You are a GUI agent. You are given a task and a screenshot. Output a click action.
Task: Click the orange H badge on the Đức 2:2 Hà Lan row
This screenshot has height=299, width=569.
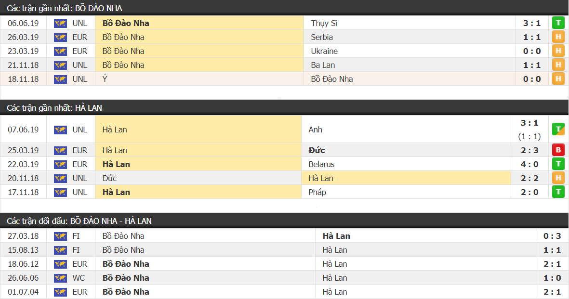click(x=558, y=178)
